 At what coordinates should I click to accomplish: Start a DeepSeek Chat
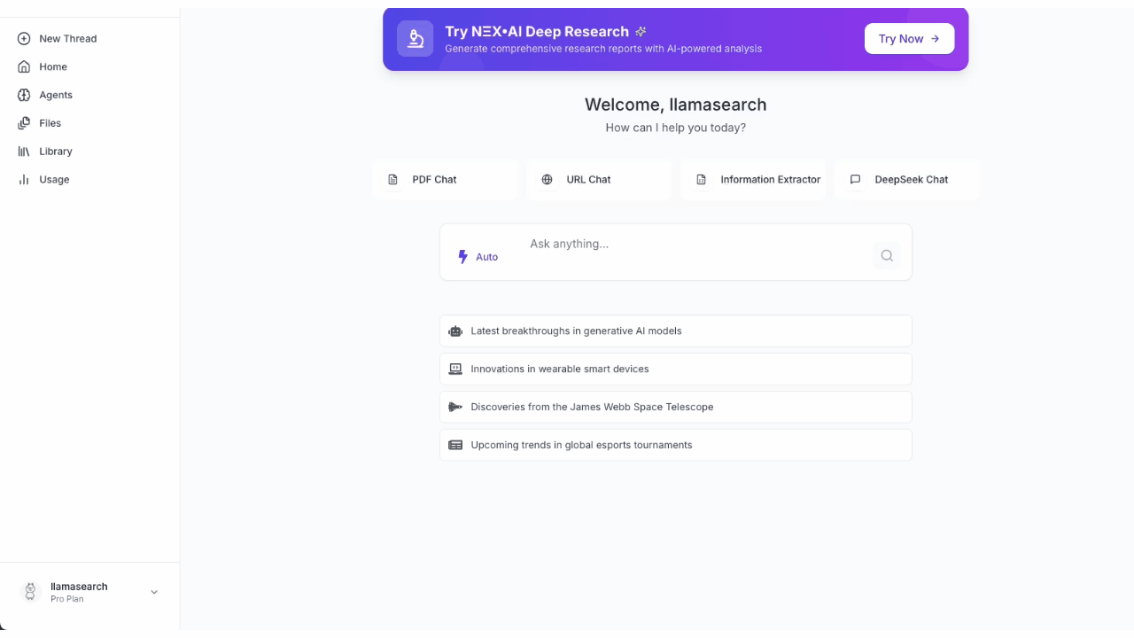(907, 179)
